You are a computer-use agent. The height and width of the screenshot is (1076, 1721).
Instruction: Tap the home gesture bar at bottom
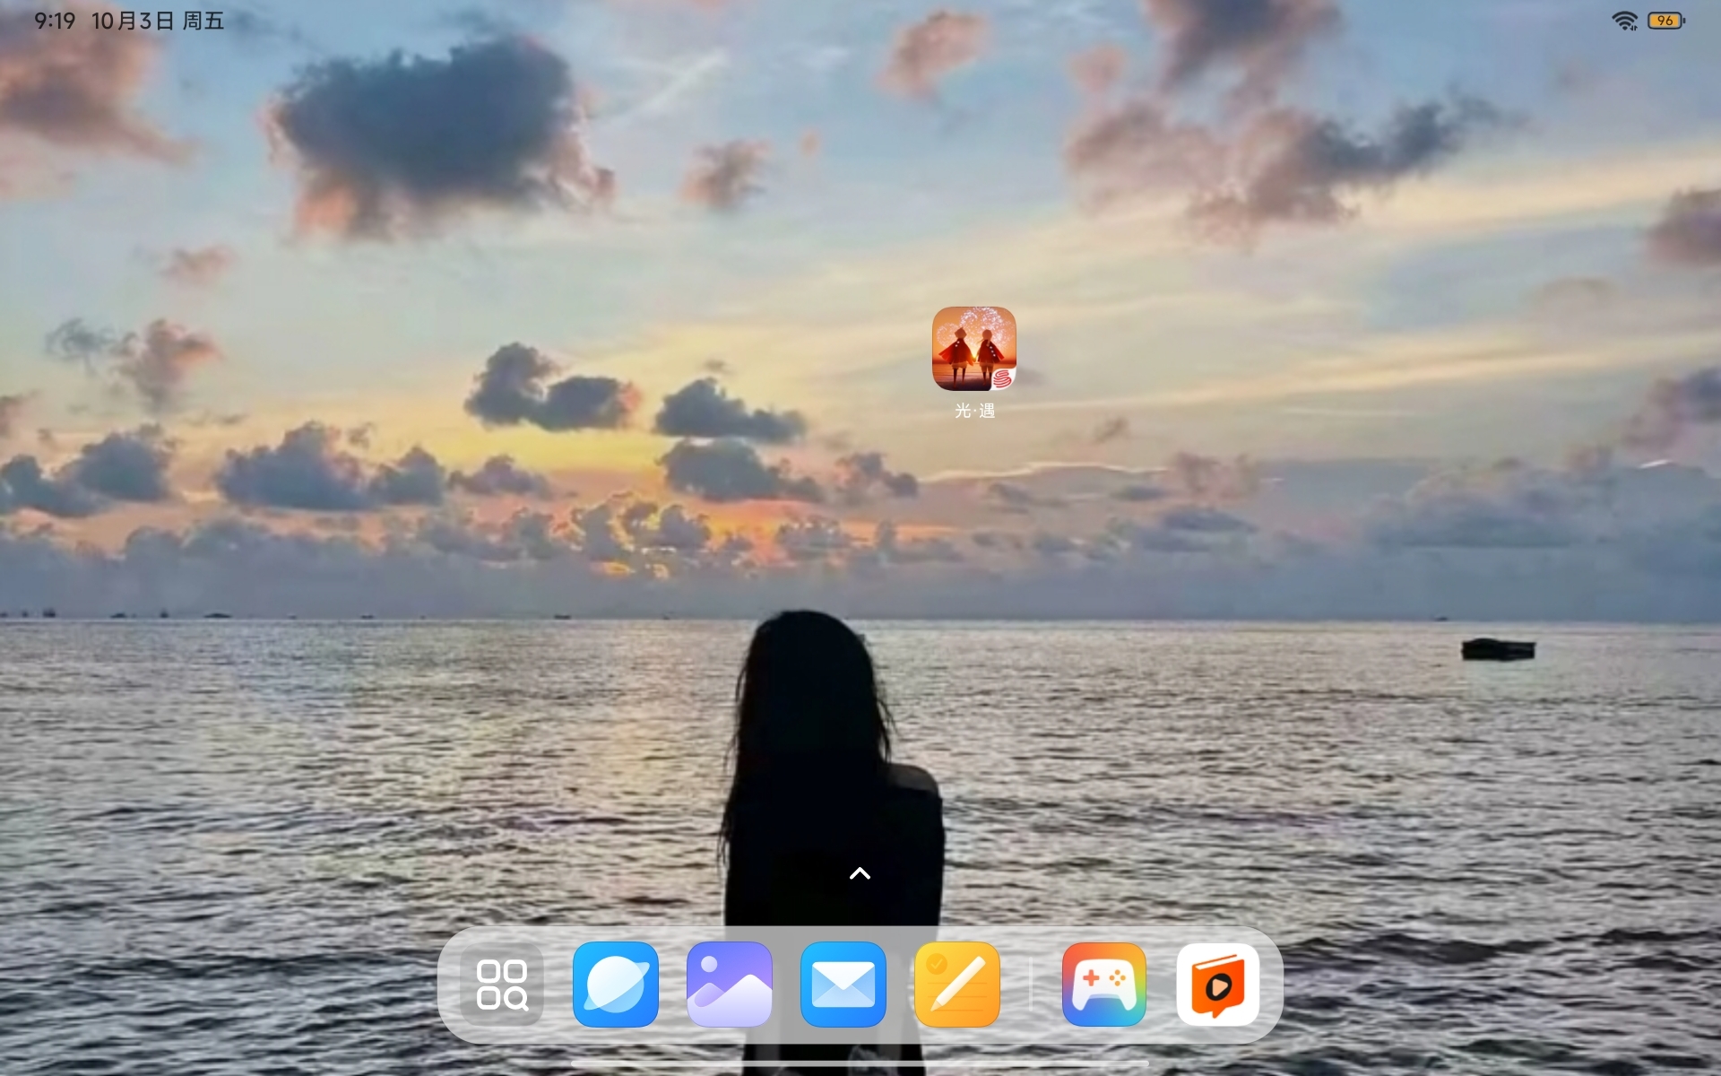coord(860,1063)
